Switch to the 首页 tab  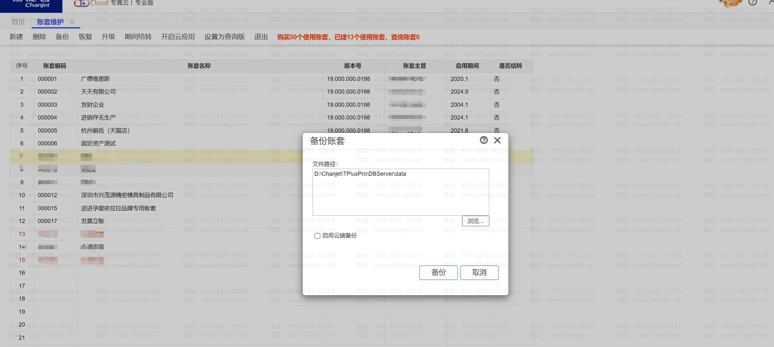coord(18,22)
